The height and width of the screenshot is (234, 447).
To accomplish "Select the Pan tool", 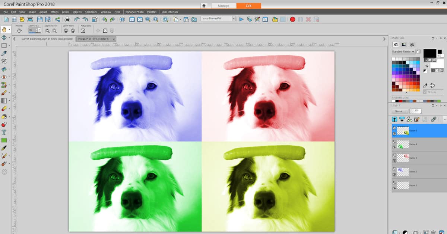I will click(x=5, y=30).
